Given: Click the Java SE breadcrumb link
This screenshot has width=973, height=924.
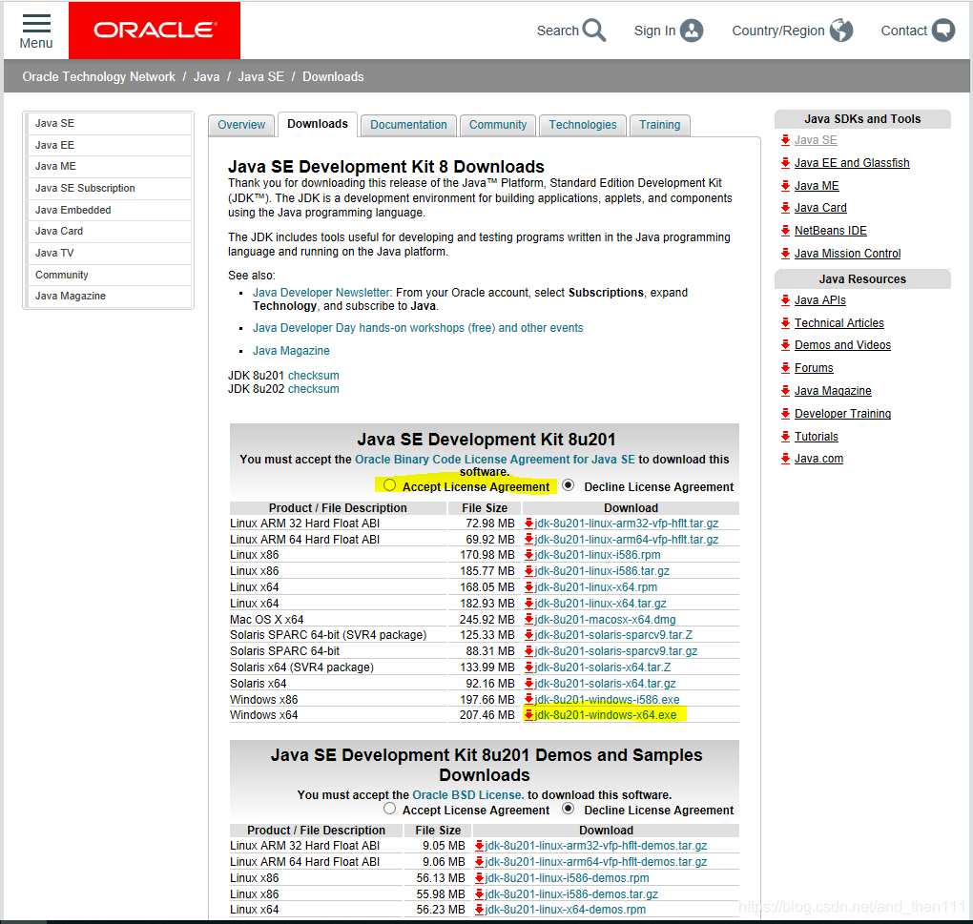Looking at the screenshot, I should [x=260, y=77].
